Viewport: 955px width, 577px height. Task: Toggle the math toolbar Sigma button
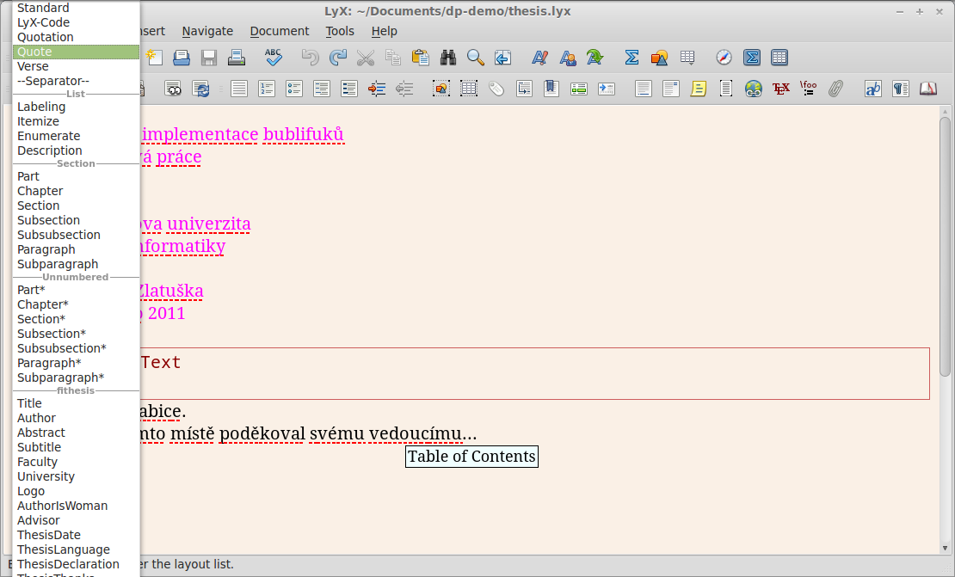(752, 58)
